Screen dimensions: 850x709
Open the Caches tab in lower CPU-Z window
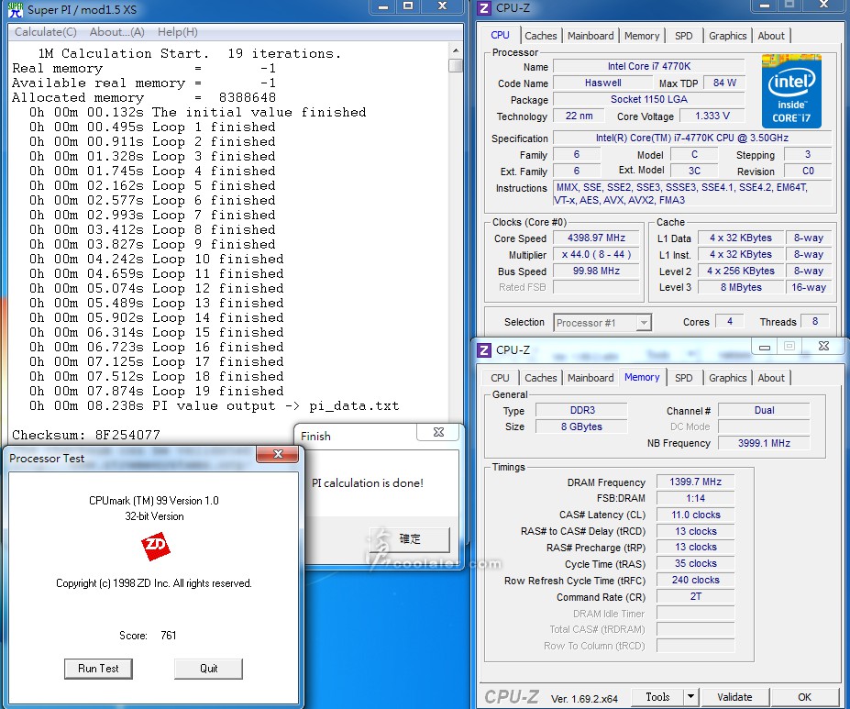(540, 378)
